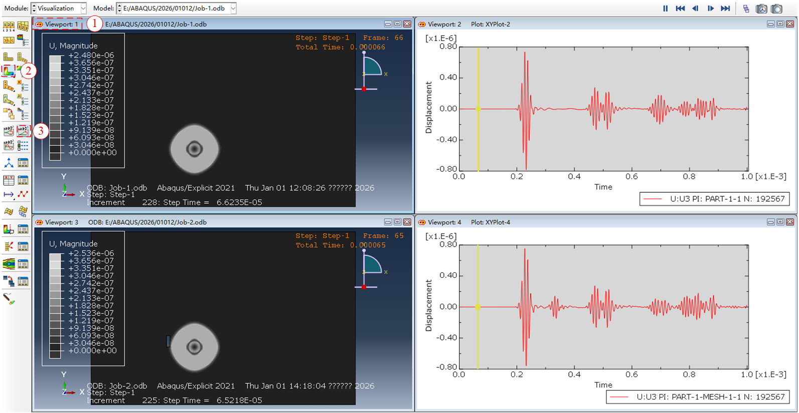Click the 1234 Common Options toolbox icon
This screenshot has height=413, width=799.
(x=9, y=26)
